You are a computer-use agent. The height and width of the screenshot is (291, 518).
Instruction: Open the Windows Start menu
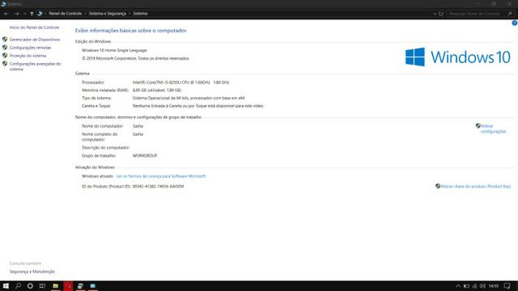pyautogui.click(x=6, y=286)
